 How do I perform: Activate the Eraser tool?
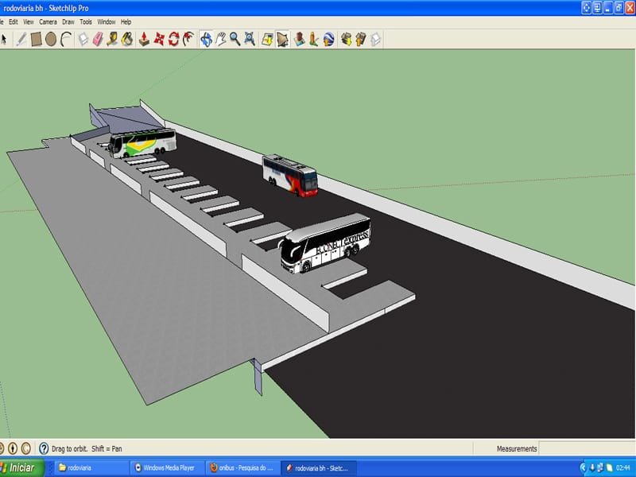coord(98,39)
